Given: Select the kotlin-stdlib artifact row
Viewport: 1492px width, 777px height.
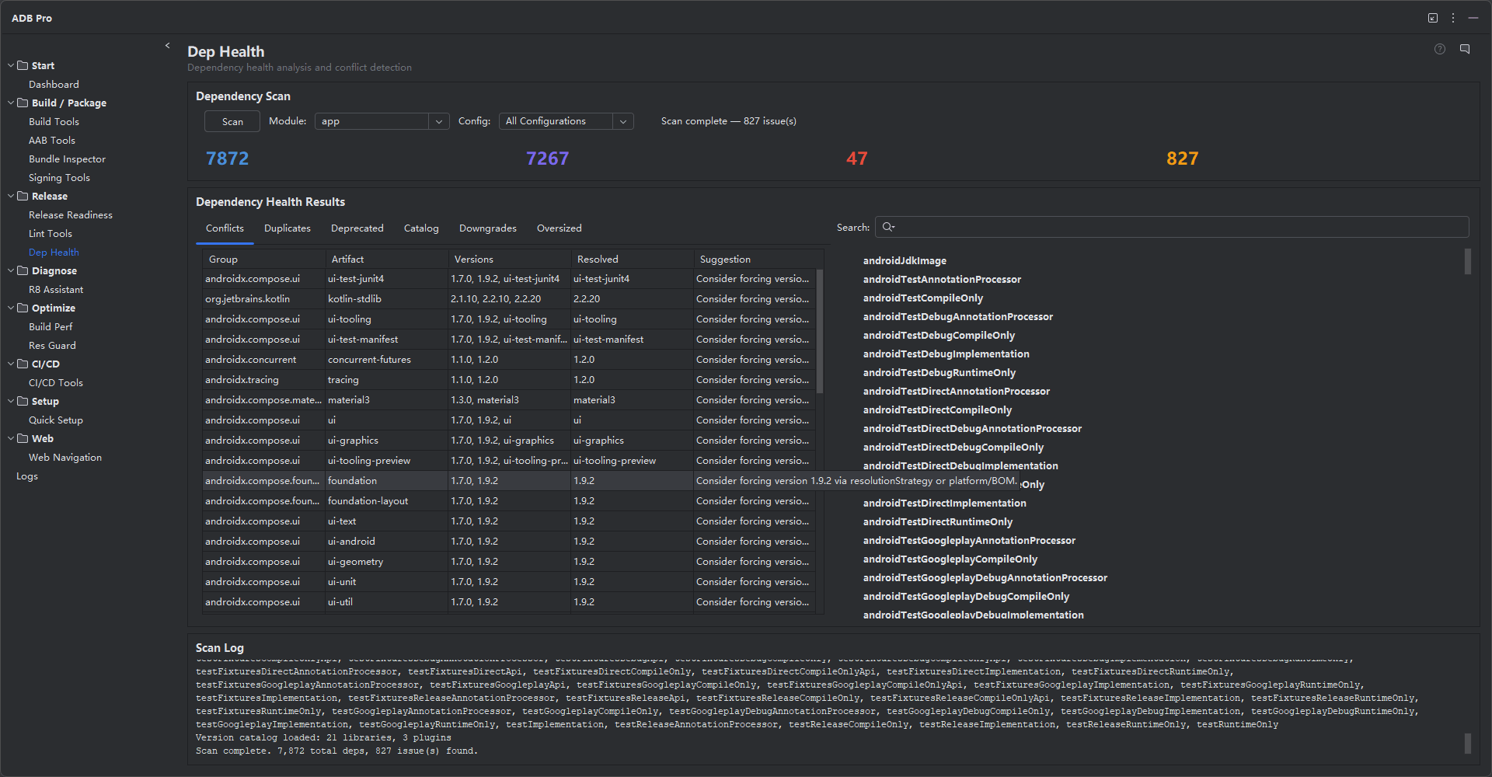Looking at the screenshot, I should (509, 298).
